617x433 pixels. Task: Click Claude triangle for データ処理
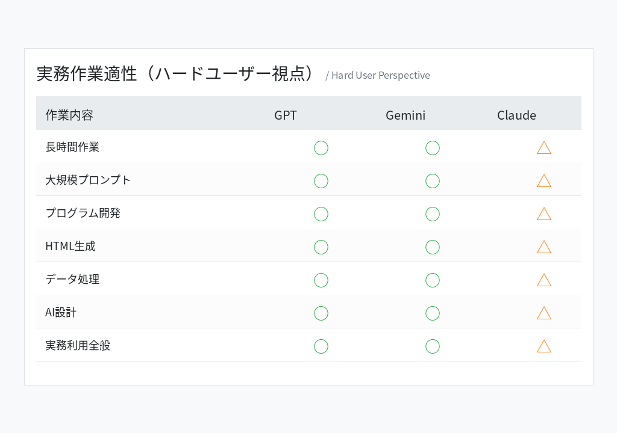pos(544,280)
